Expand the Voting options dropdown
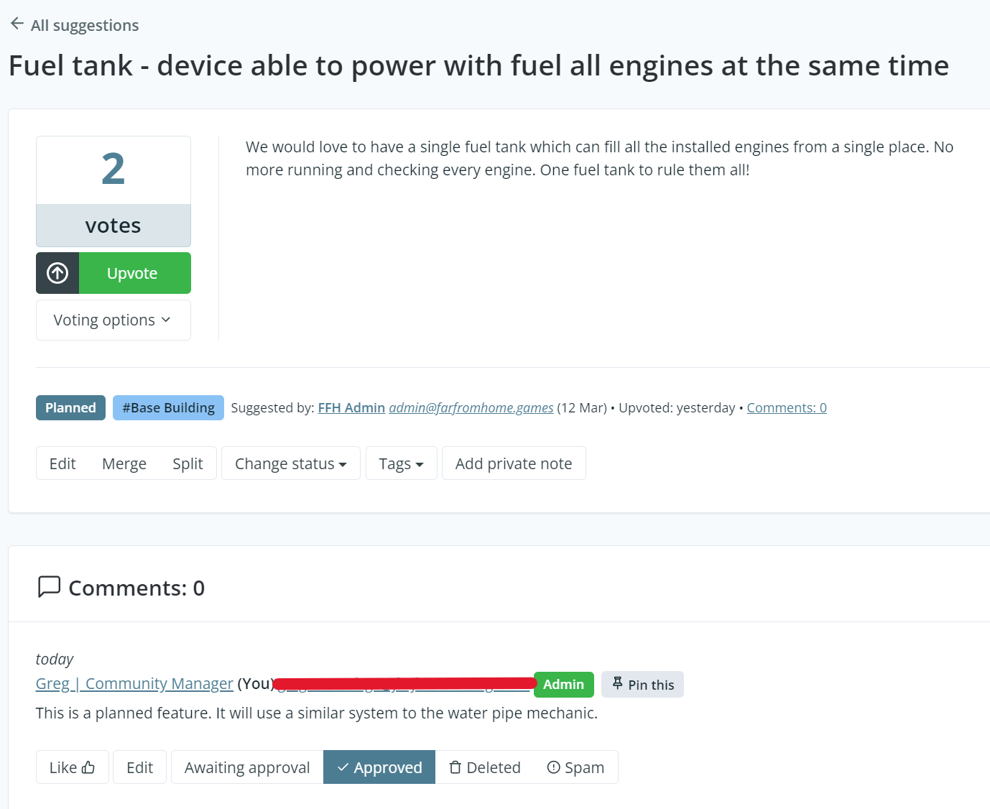The image size is (990, 809). coord(113,320)
